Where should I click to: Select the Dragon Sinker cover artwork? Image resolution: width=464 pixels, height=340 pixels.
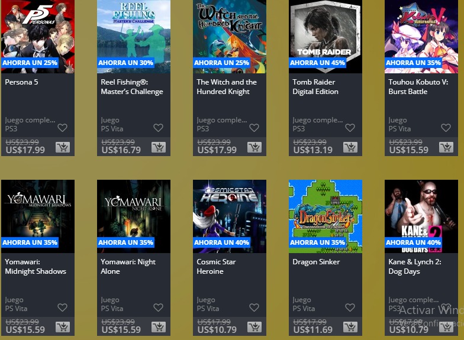click(x=326, y=216)
